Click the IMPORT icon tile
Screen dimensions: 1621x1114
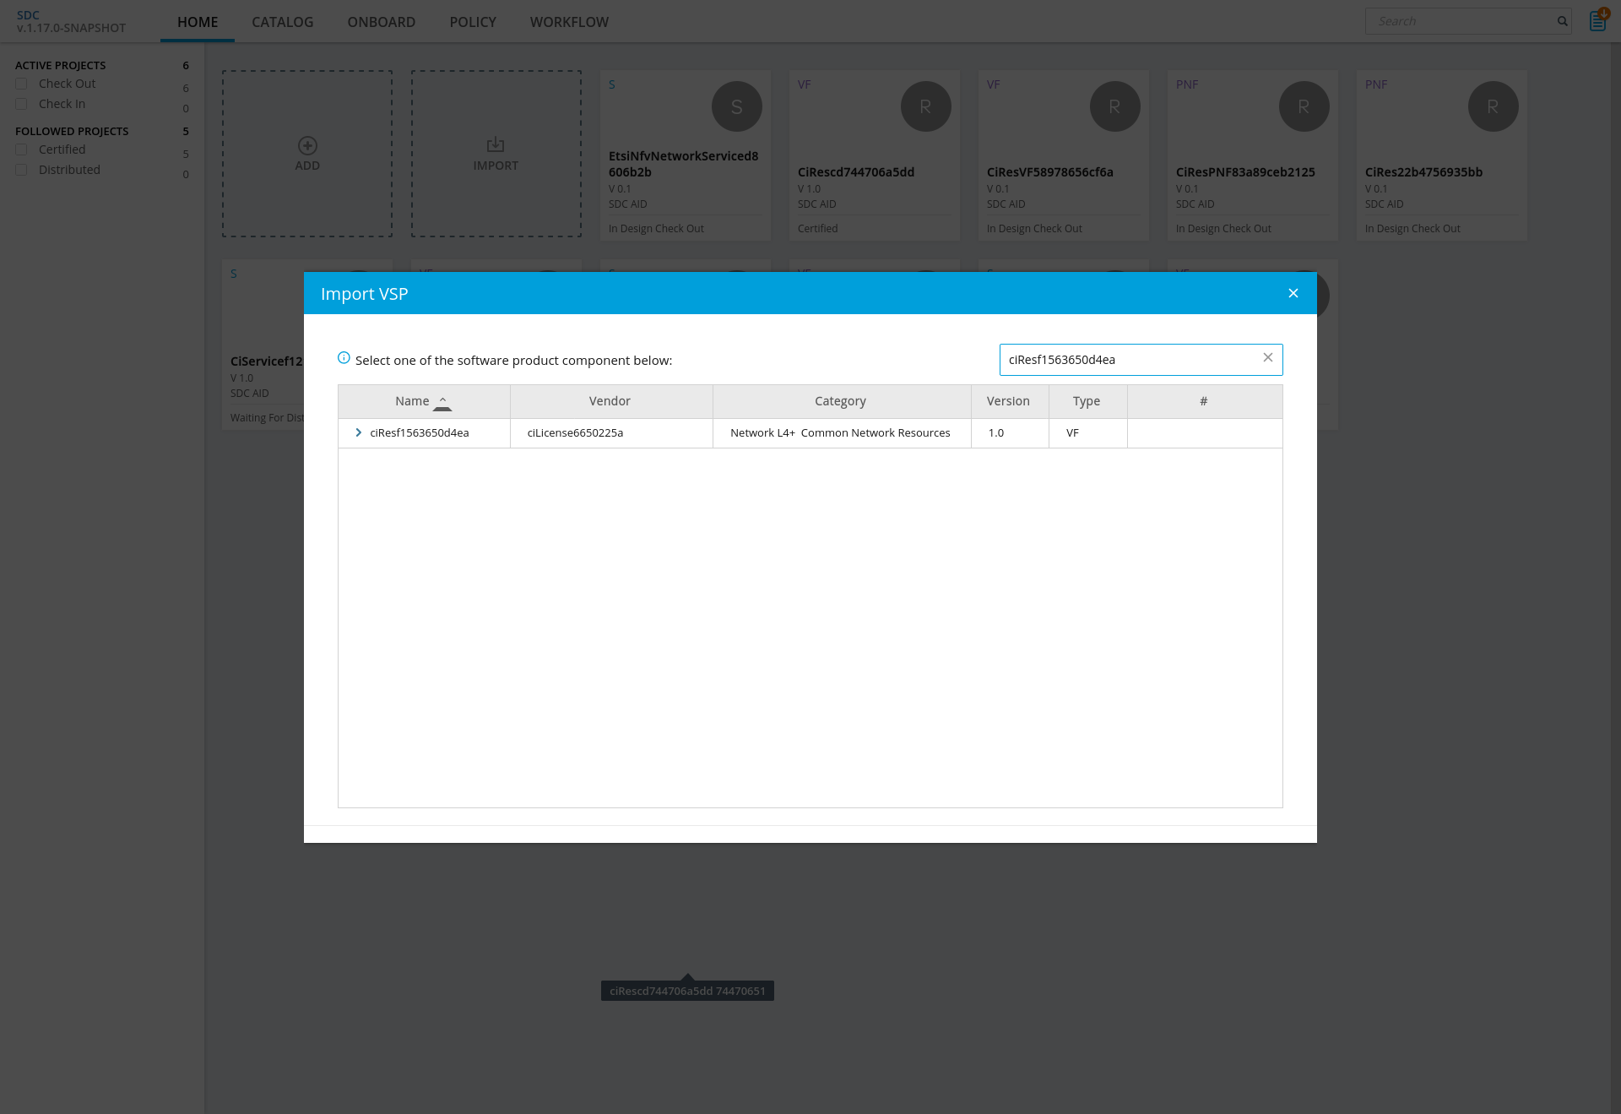click(x=496, y=154)
